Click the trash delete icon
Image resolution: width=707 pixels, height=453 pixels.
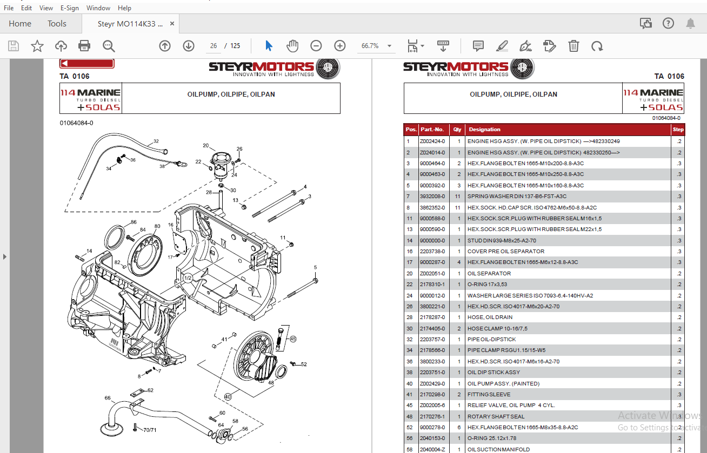573,46
